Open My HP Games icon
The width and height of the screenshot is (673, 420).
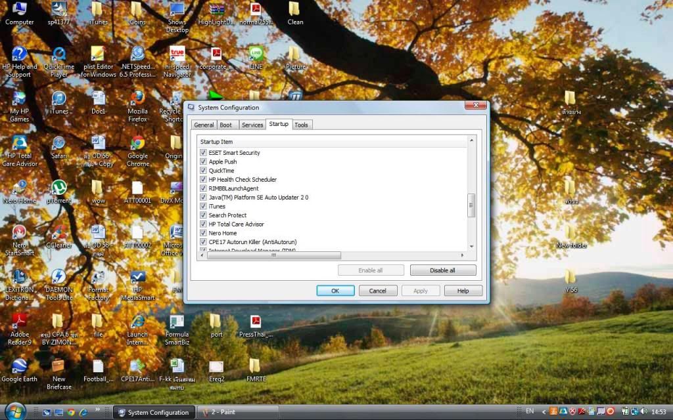[x=19, y=106]
